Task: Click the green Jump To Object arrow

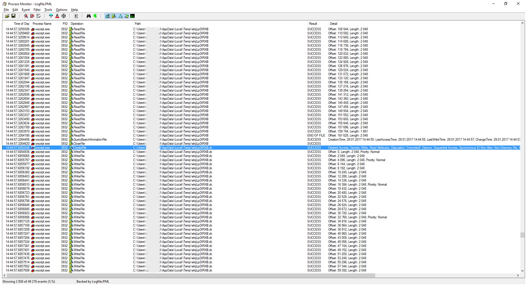Action: [95, 16]
